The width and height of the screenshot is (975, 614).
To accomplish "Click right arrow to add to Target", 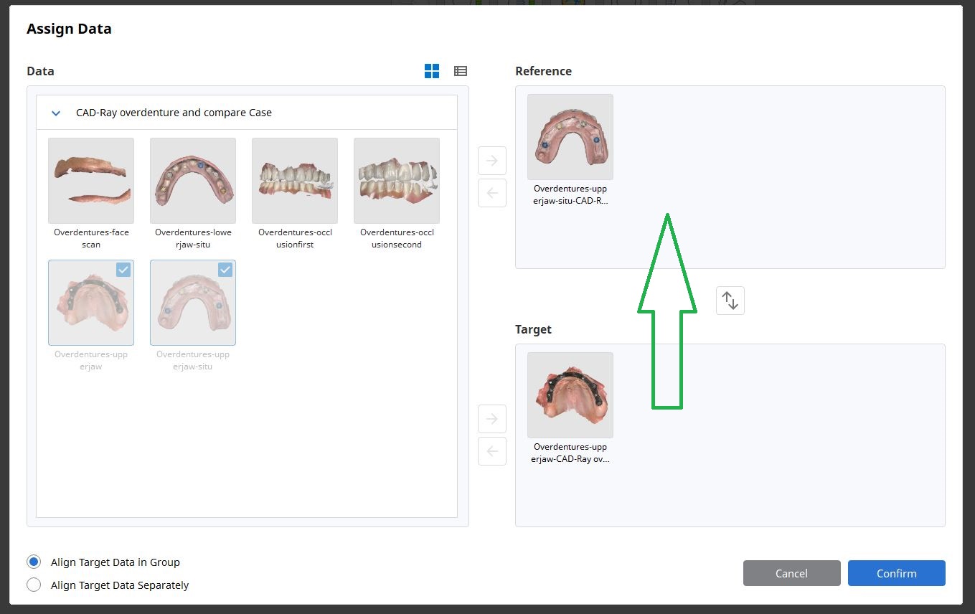I will 492,419.
